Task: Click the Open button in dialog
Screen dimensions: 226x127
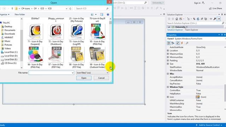Action: click(84, 78)
